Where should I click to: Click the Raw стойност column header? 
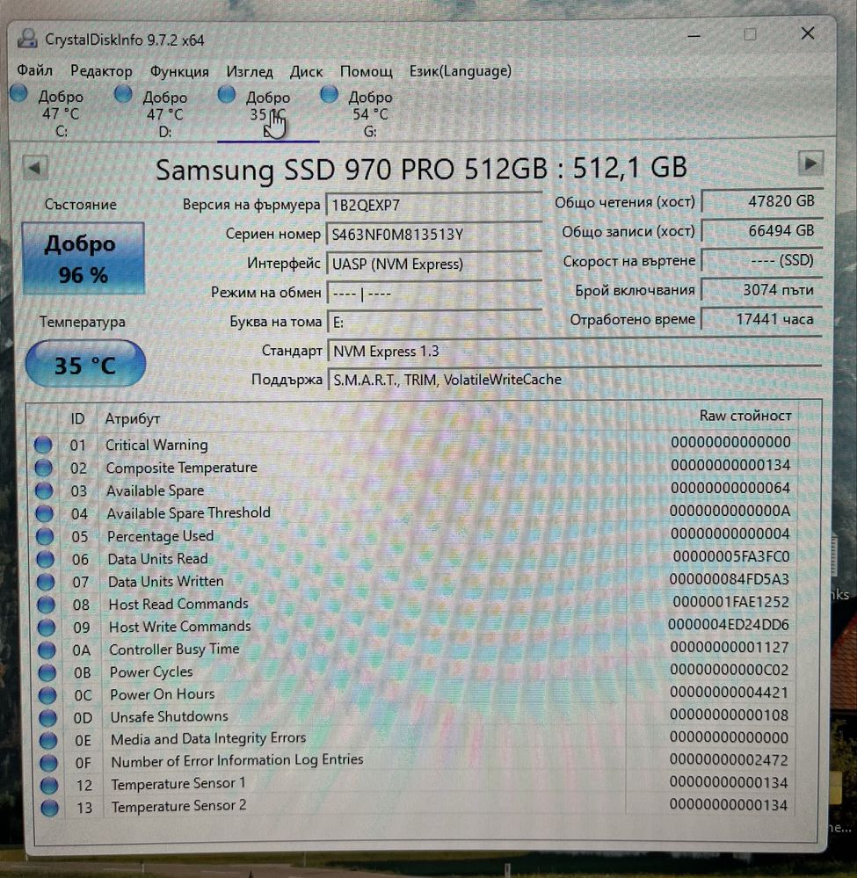745,416
